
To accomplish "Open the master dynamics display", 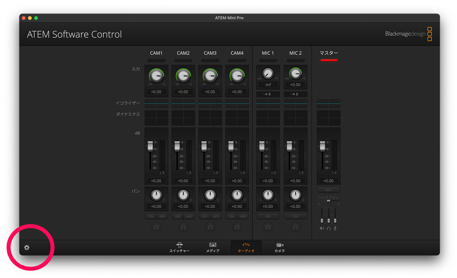I will pyautogui.click(x=329, y=118).
